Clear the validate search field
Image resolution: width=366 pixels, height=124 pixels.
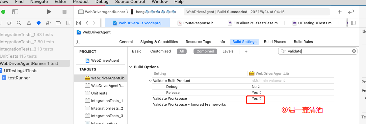tap(354, 51)
